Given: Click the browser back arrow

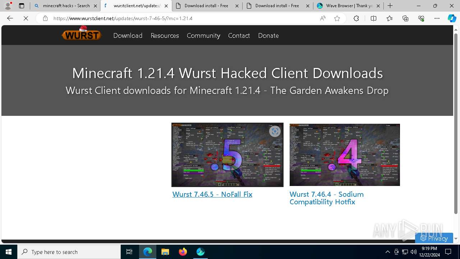Looking at the screenshot, I should pyautogui.click(x=10, y=18).
